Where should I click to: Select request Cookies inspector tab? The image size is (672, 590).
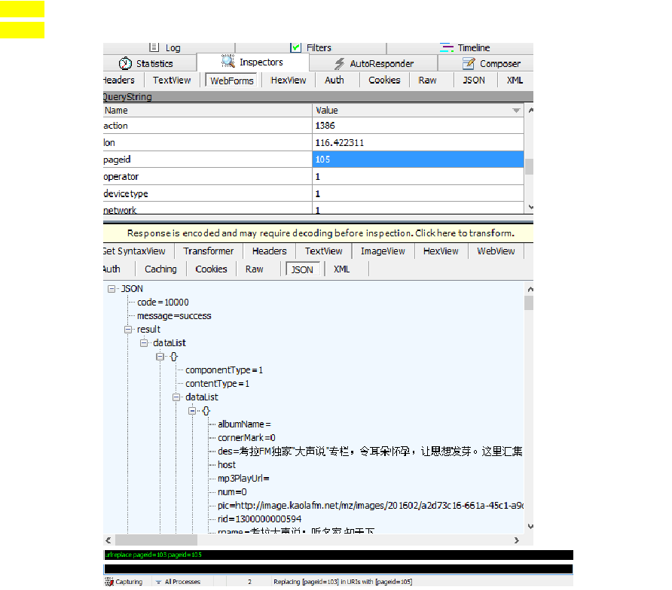pos(384,80)
